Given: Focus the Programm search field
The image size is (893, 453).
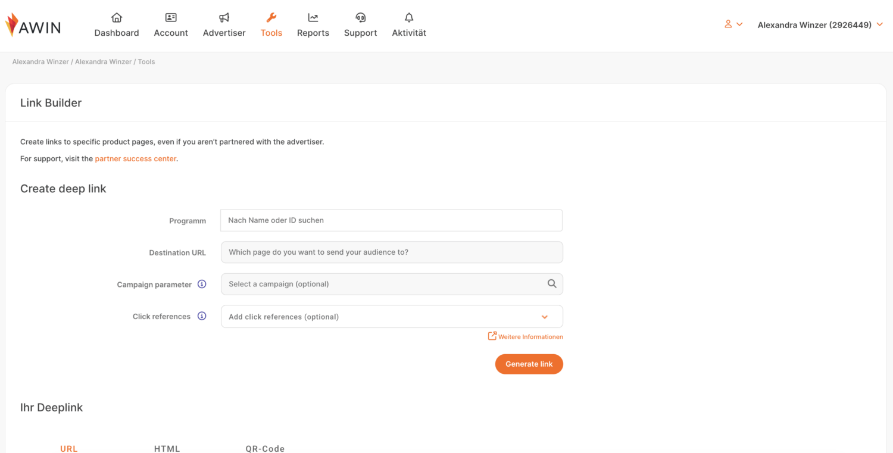Looking at the screenshot, I should [x=391, y=220].
